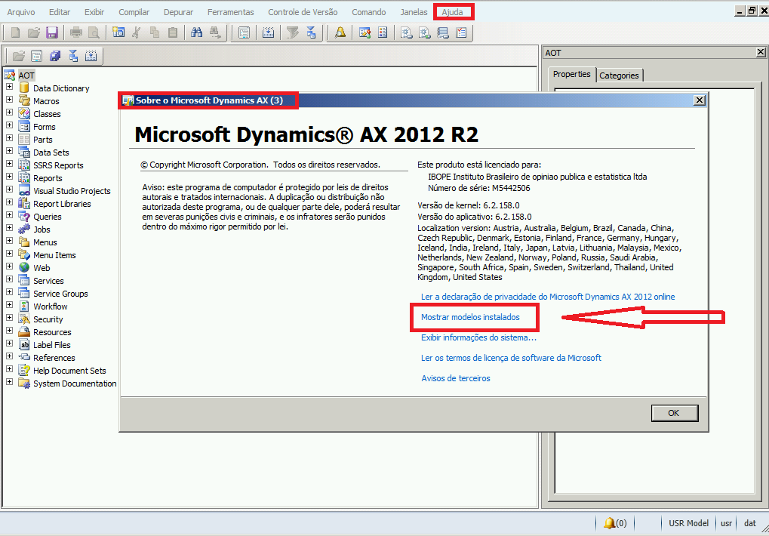769x536 pixels.
Task: Expand the Services tree node
Action: (x=9, y=279)
